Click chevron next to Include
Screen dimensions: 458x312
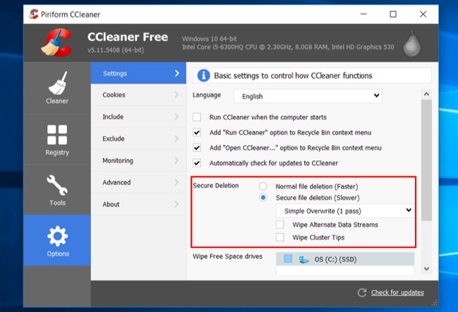pos(176,117)
